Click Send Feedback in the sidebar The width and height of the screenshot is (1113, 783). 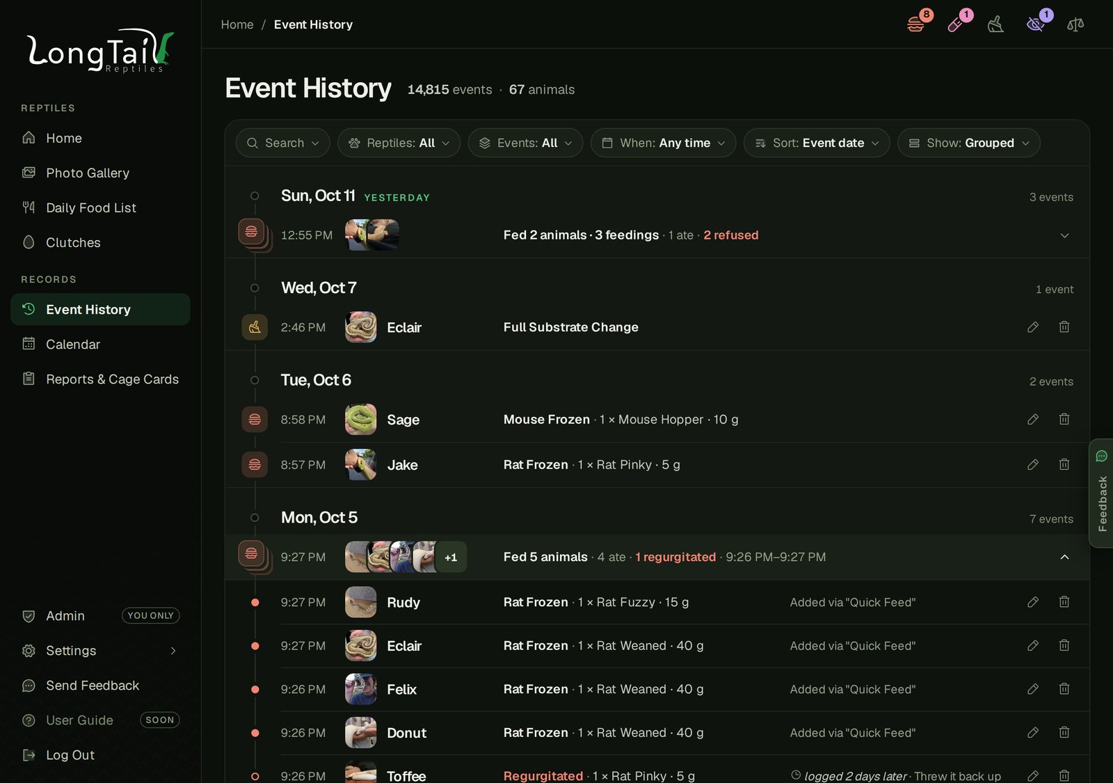[x=100, y=686]
